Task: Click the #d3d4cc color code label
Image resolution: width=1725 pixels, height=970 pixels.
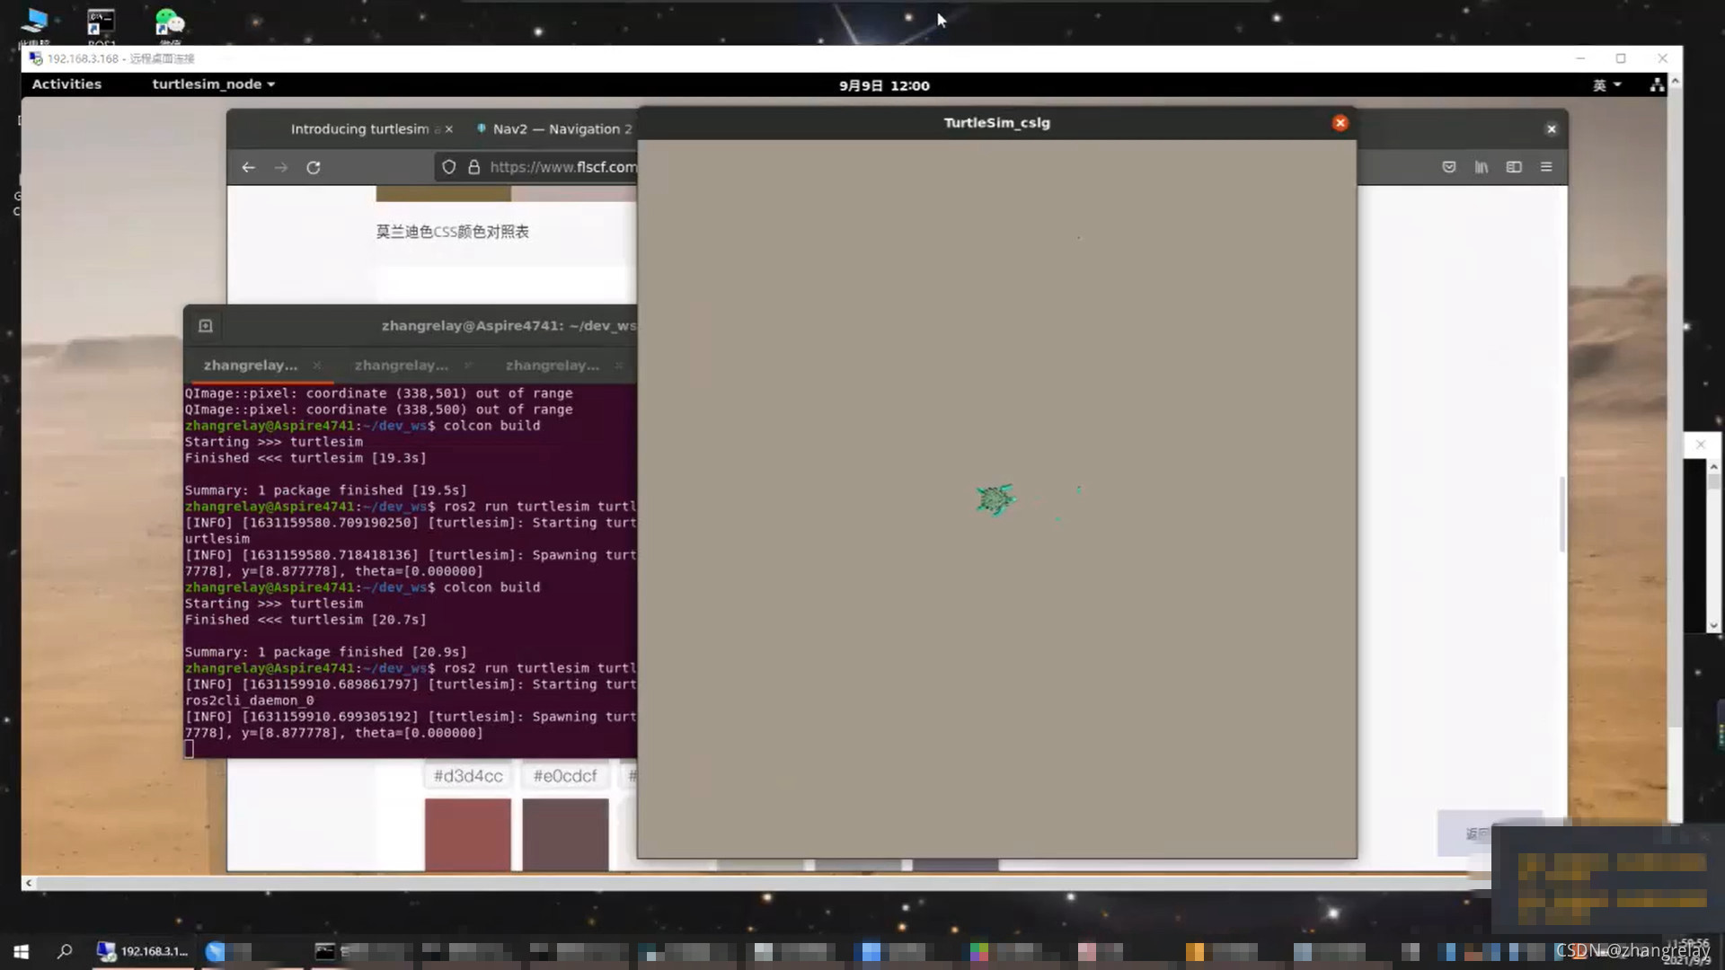Action: click(x=468, y=776)
